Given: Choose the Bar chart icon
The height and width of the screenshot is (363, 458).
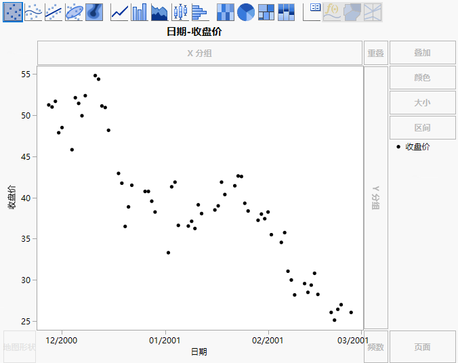Looking at the screenshot, I should (139, 12).
